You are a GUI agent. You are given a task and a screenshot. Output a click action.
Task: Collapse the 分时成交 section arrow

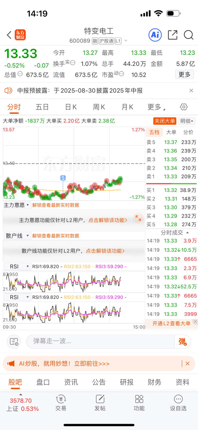point(187,232)
